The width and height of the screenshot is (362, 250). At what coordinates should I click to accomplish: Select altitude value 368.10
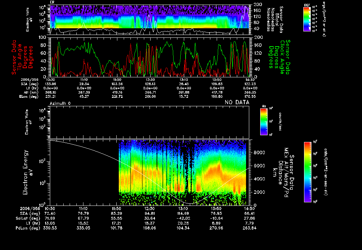point(51,92)
